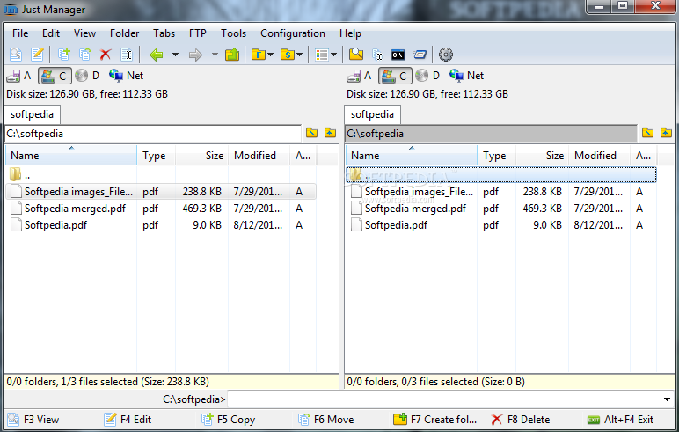Select drive C in the left panel
Viewport: 679px width, 432px height.
click(55, 76)
